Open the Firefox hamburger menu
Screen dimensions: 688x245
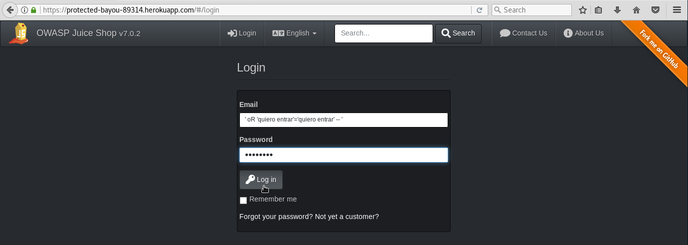(x=676, y=10)
